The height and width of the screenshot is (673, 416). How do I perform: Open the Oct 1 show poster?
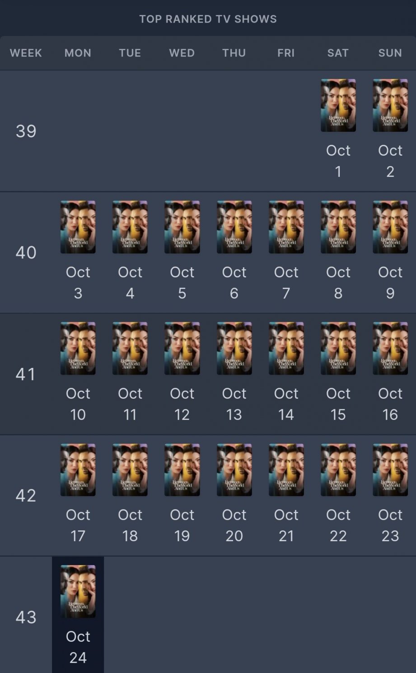338,106
